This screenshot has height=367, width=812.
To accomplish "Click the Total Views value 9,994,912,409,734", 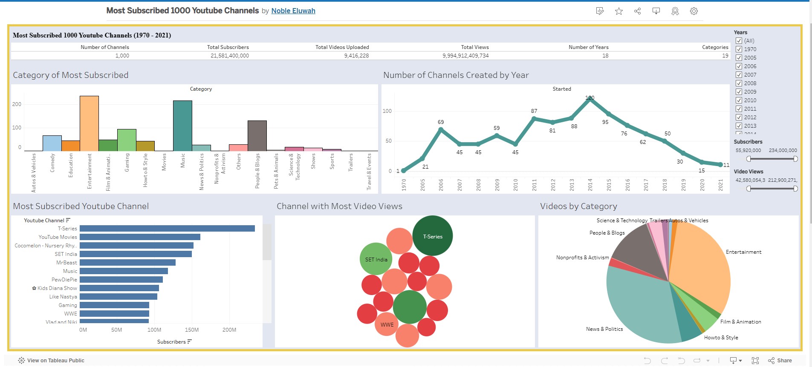I will click(x=465, y=56).
